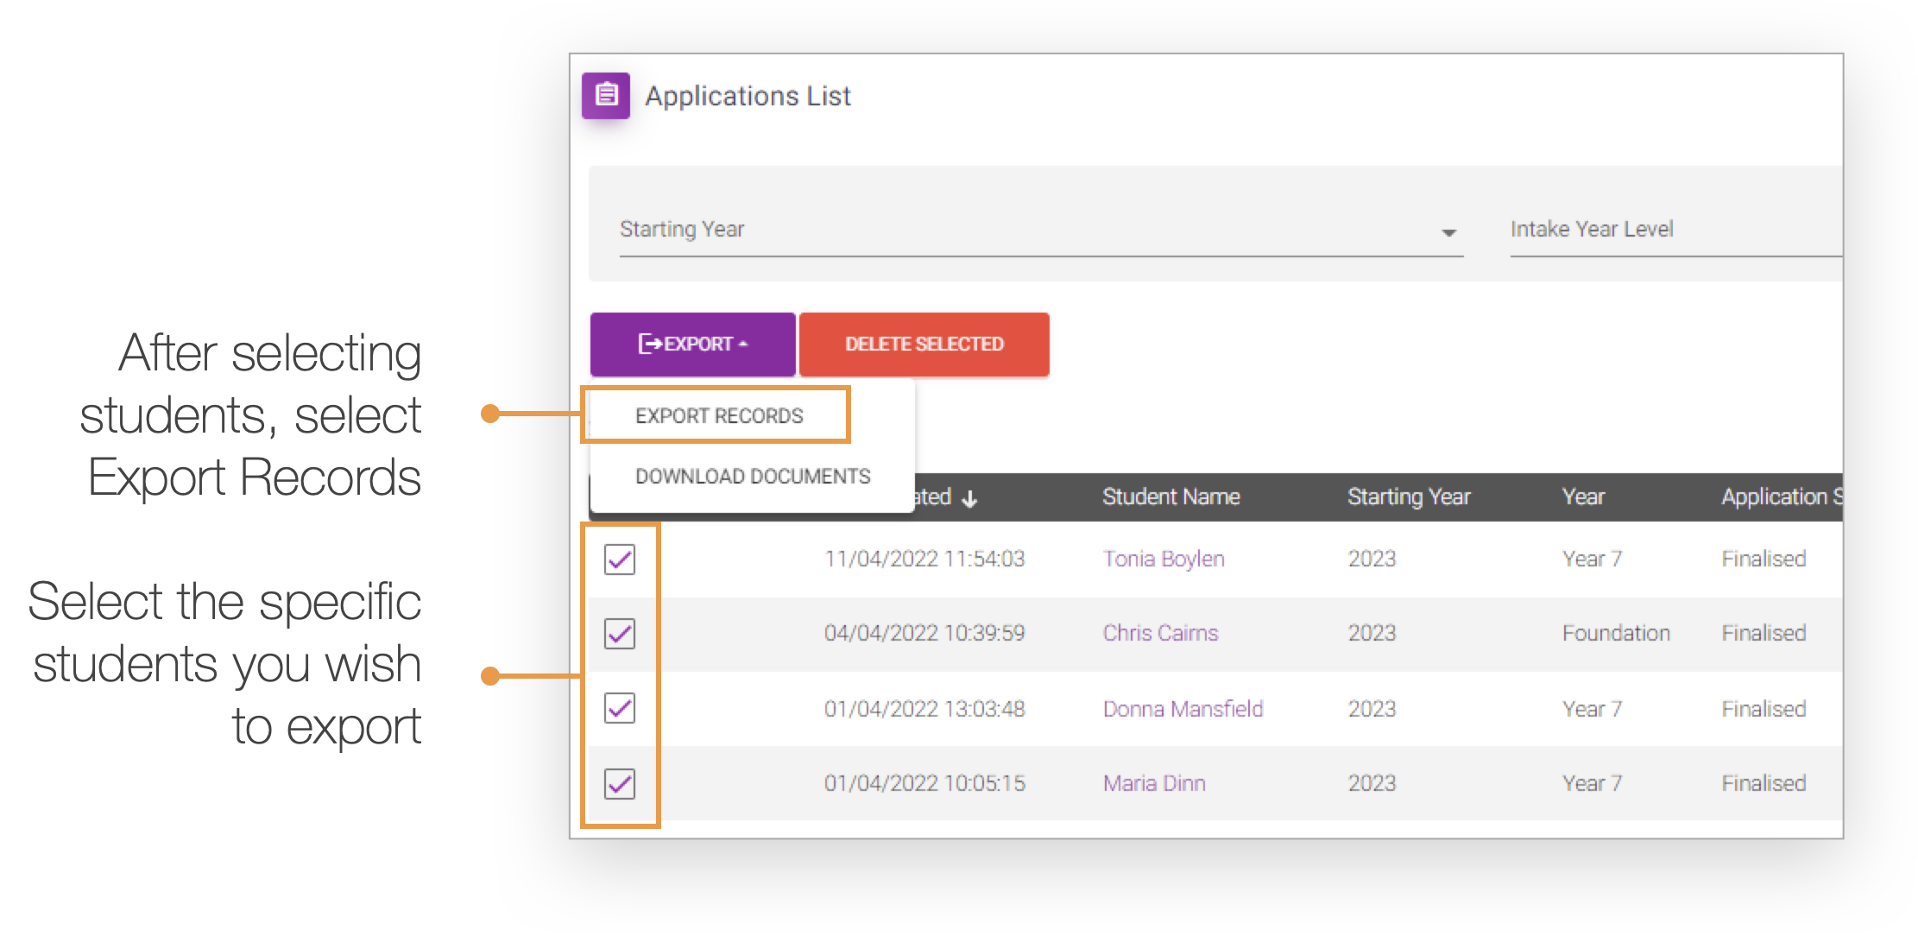Viewport: 1918px width, 936px height.
Task: Open the Chris Cairns student link
Action: coord(1160,633)
